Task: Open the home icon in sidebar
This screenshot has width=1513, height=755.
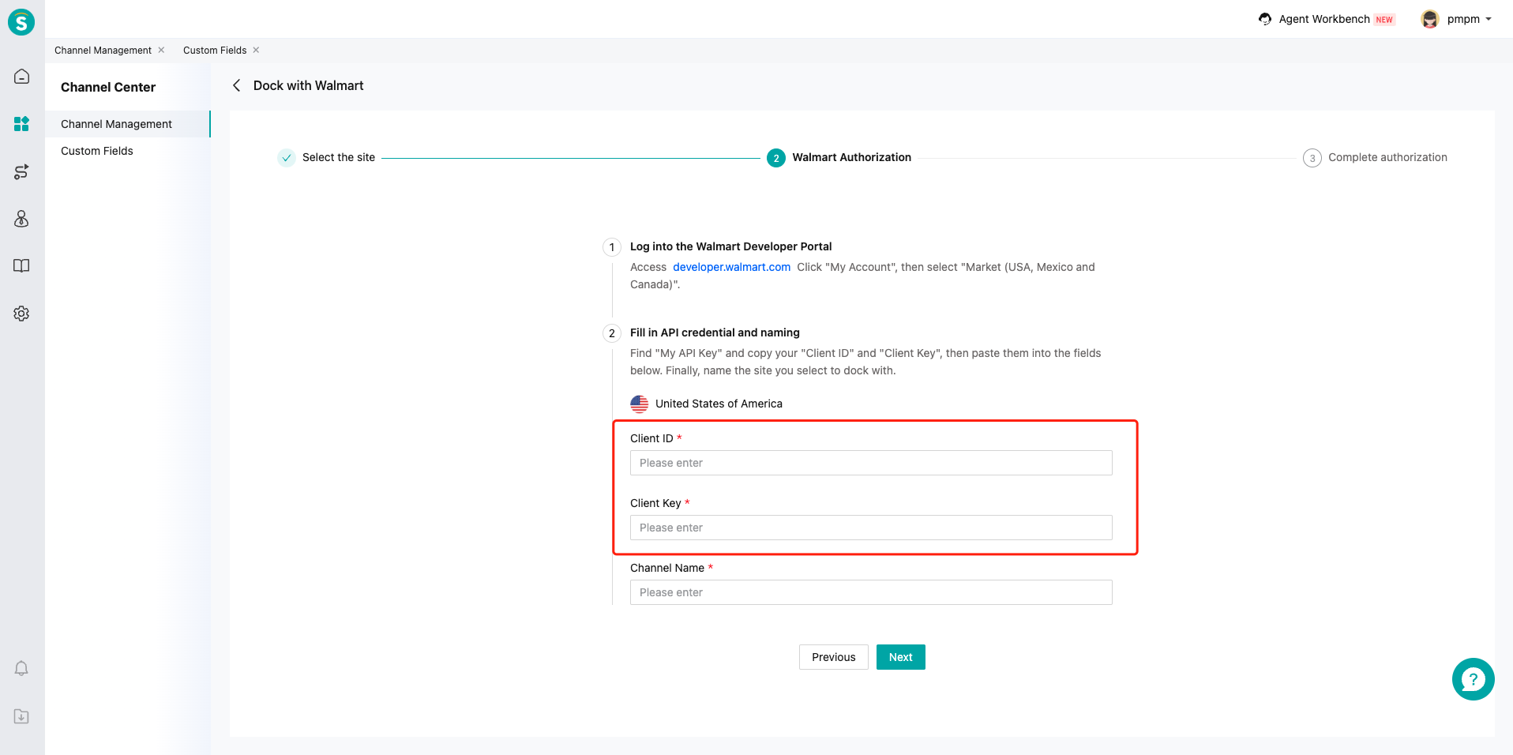Action: tap(22, 77)
